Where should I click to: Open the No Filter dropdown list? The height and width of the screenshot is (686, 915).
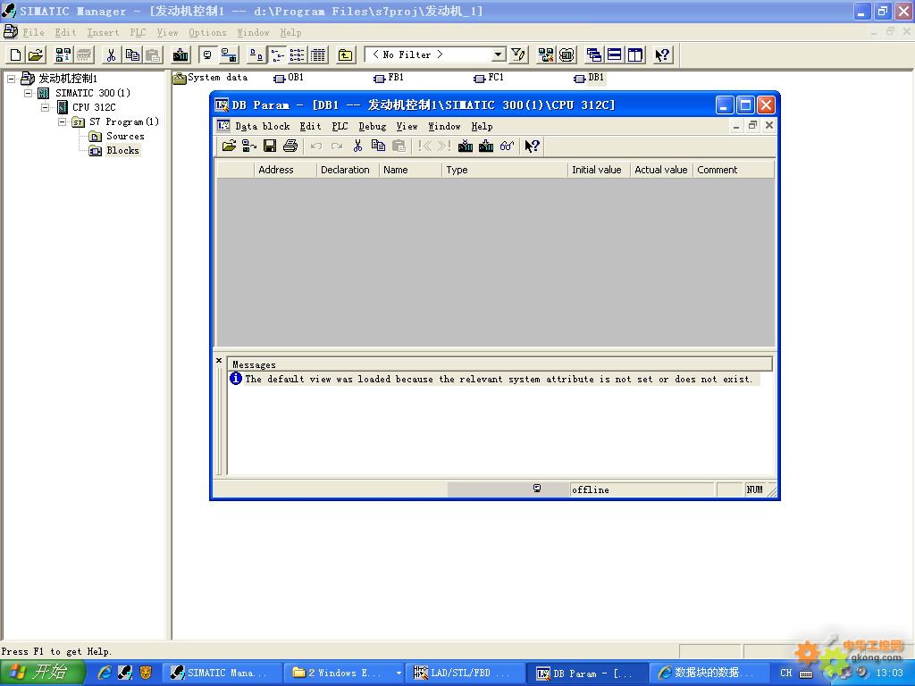point(497,54)
